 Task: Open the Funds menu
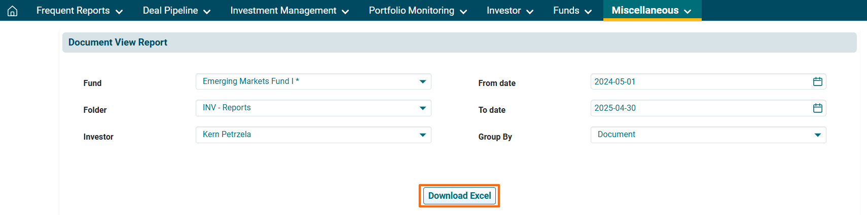tap(572, 11)
